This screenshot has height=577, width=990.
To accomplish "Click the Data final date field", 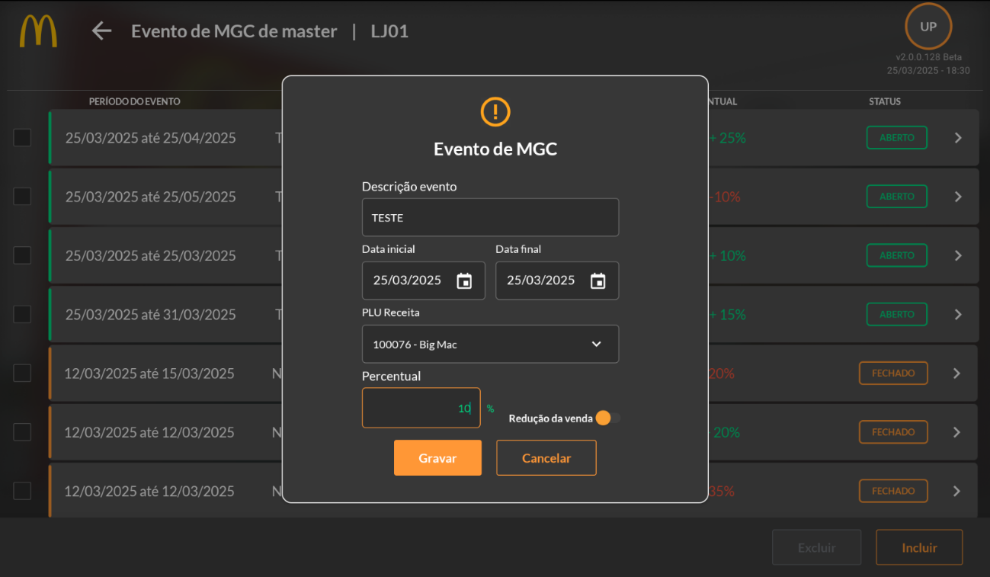I will pos(557,280).
